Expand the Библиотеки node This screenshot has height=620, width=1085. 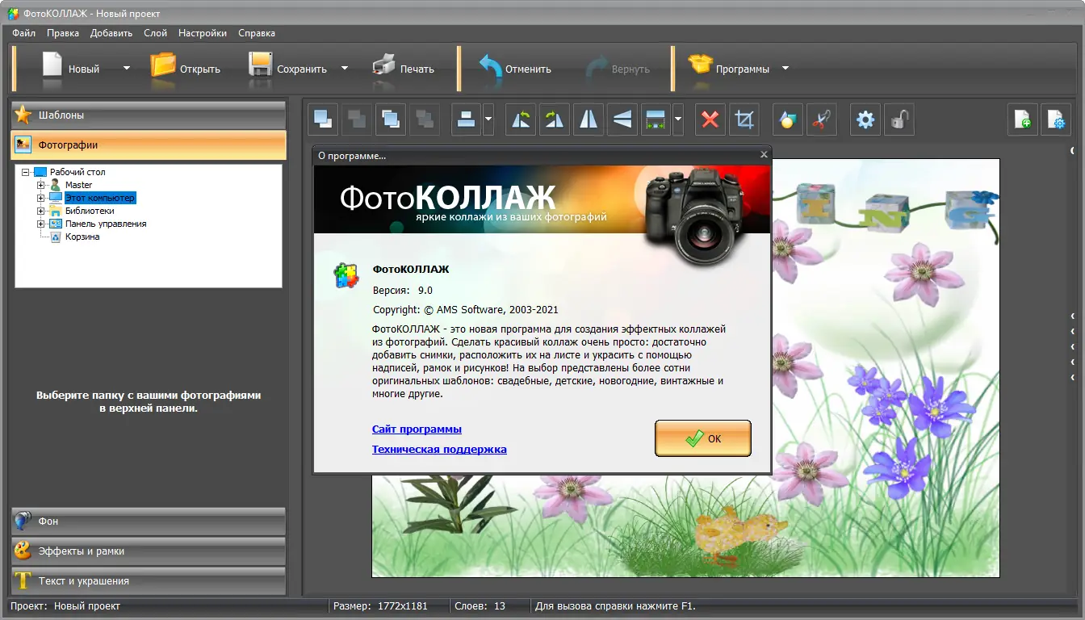point(41,211)
